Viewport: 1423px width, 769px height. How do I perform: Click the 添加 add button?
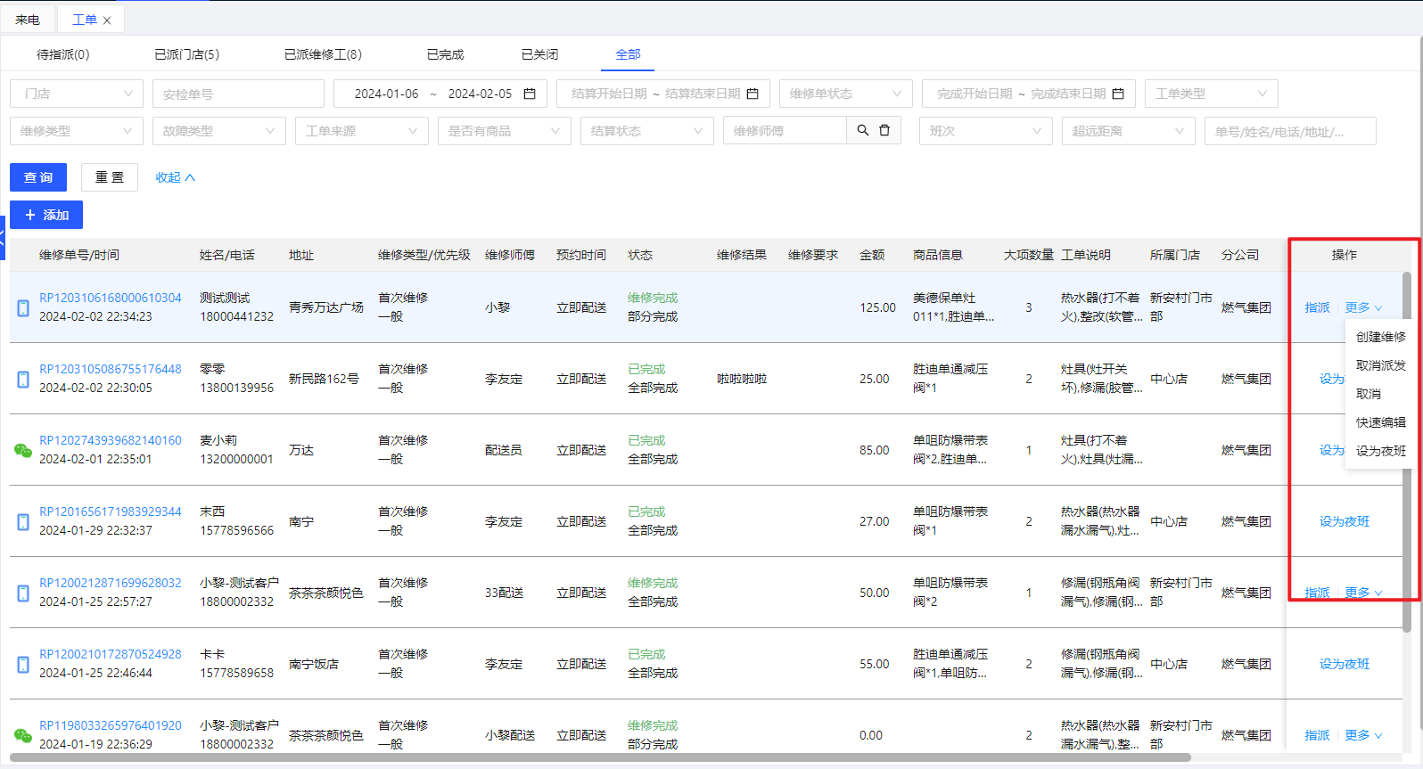[46, 215]
